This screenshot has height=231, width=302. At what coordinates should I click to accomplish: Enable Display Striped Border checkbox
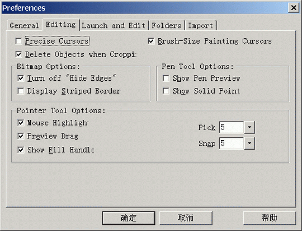coord(21,91)
